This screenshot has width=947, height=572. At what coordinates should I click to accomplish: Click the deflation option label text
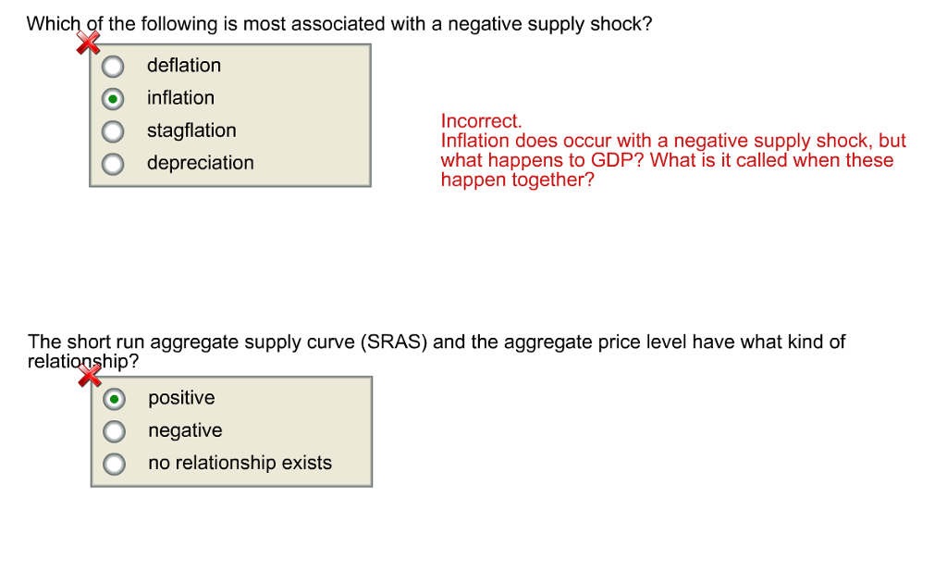tap(184, 66)
